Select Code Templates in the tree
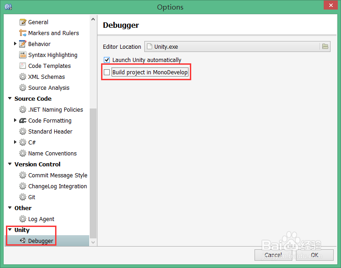 coord(49,66)
